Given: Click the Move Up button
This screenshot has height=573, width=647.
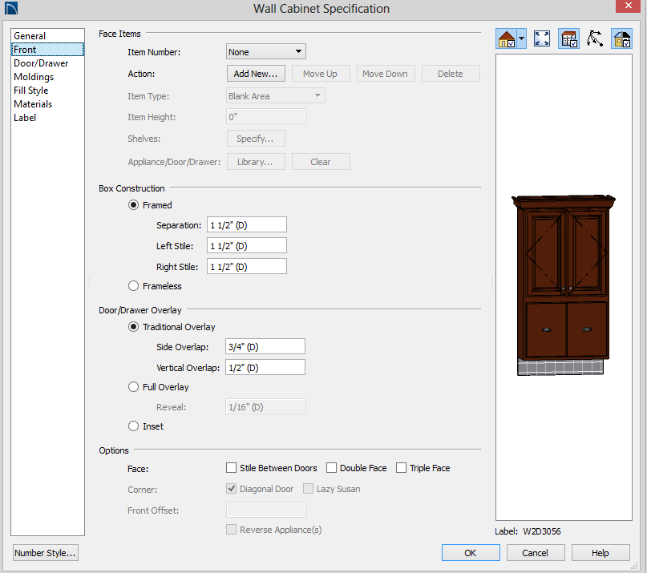Looking at the screenshot, I should tap(321, 74).
